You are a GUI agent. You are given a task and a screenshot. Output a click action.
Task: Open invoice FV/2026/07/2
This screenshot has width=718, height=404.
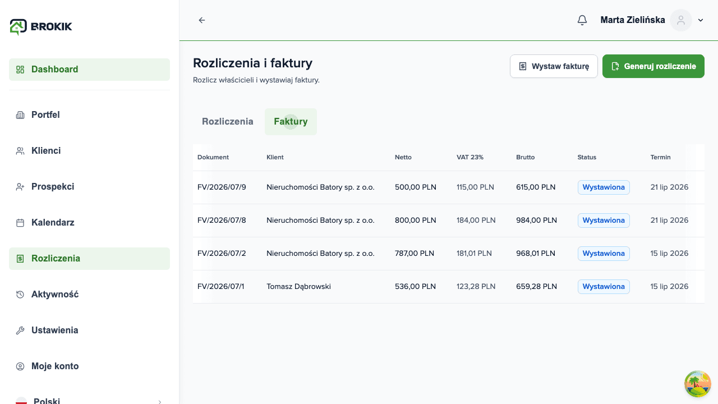222,254
